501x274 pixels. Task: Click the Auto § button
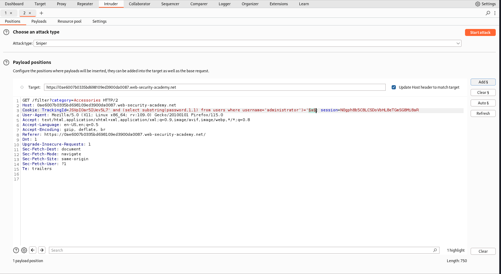pyautogui.click(x=483, y=103)
